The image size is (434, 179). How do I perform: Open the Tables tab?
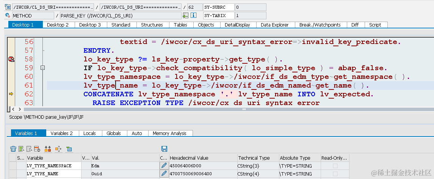[x=181, y=25]
